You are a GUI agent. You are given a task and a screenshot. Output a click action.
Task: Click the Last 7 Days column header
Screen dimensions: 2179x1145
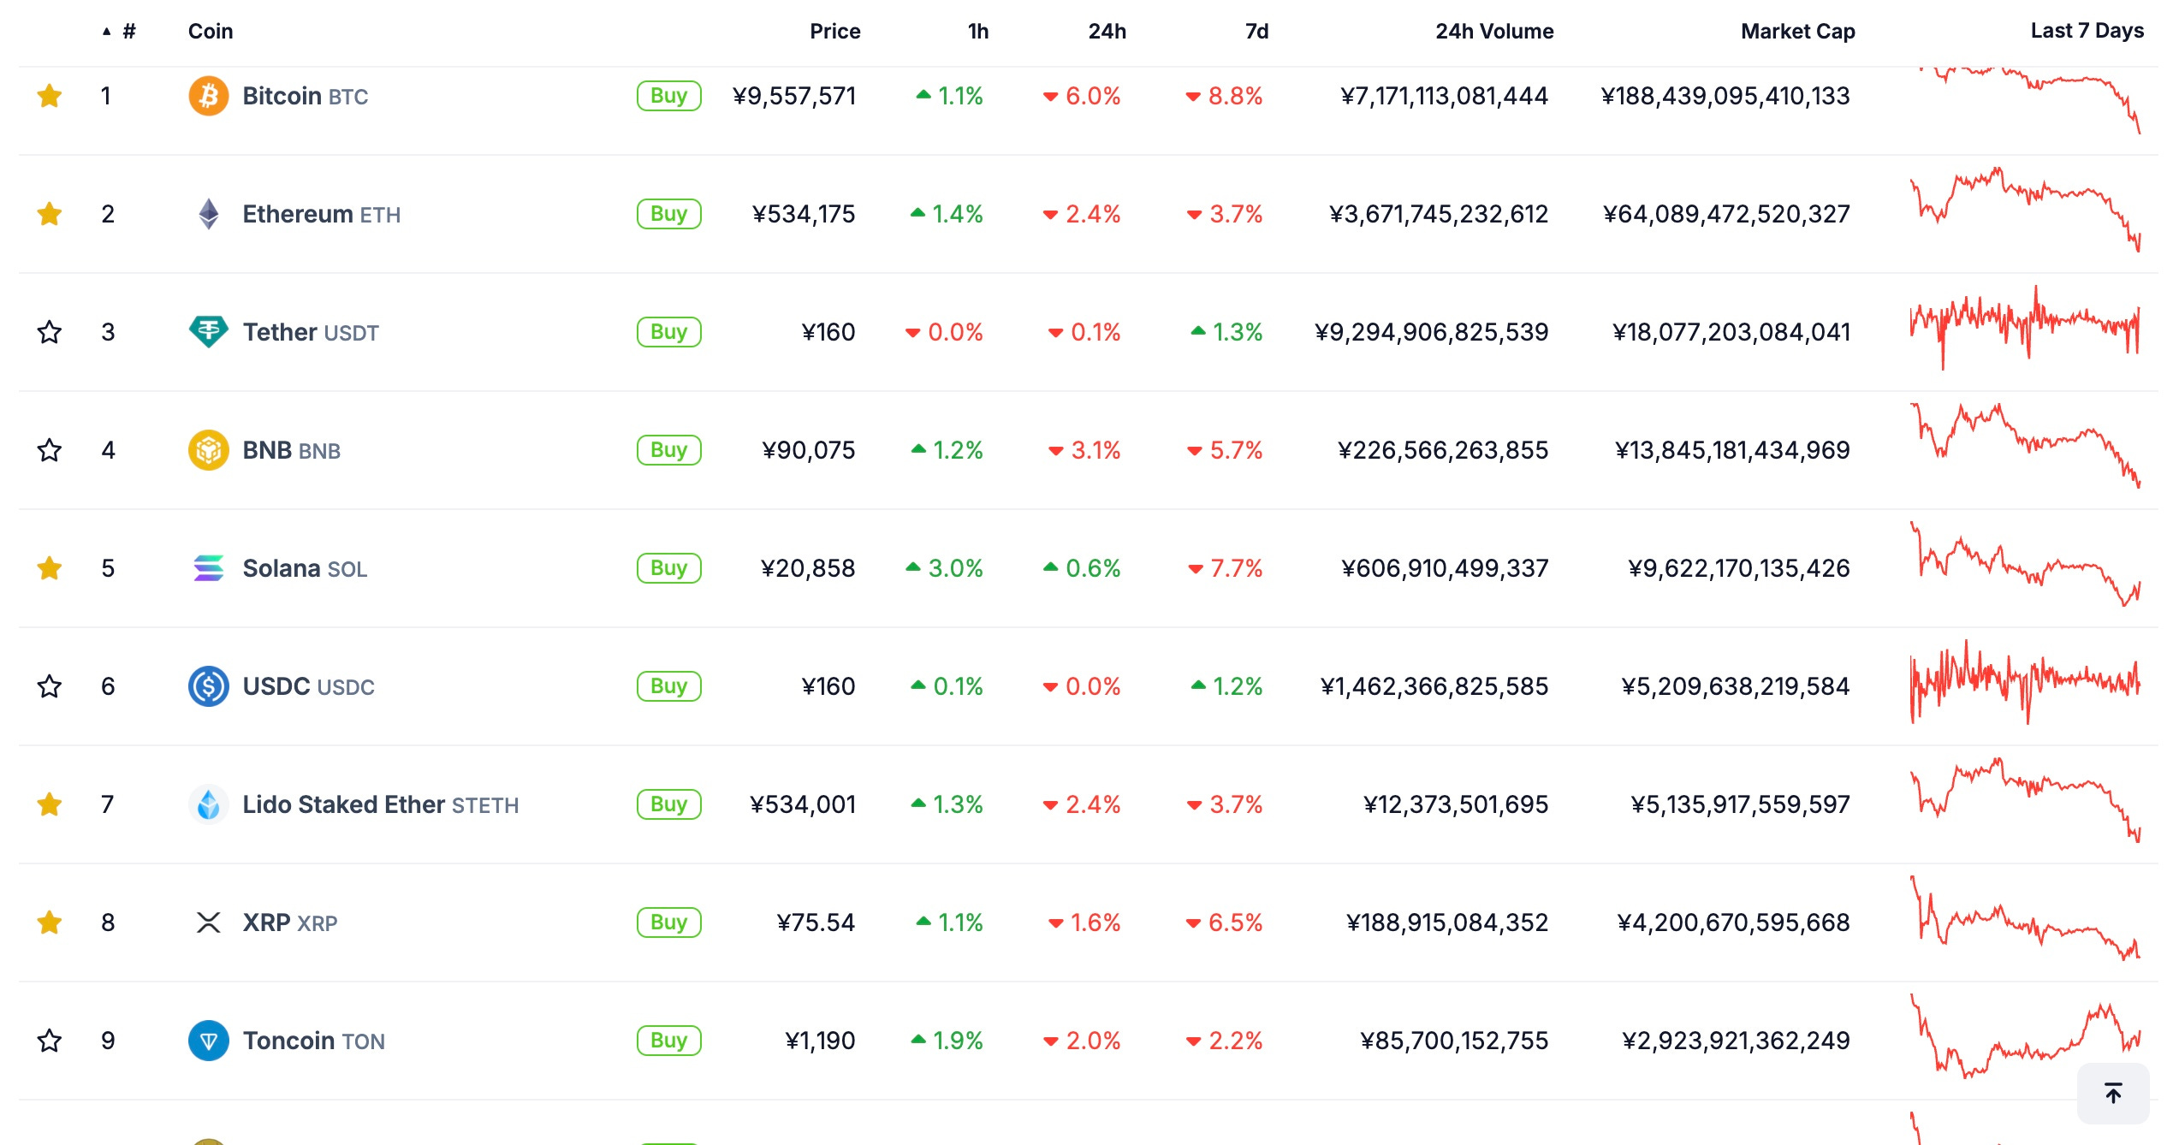(x=2087, y=31)
